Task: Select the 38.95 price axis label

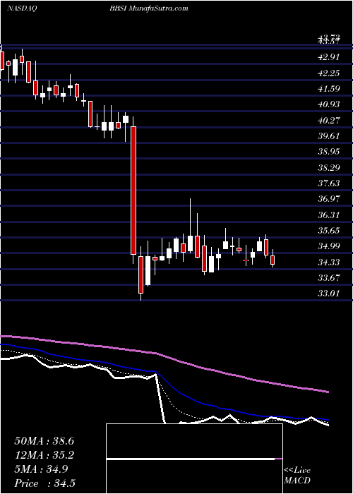Action: [328, 152]
